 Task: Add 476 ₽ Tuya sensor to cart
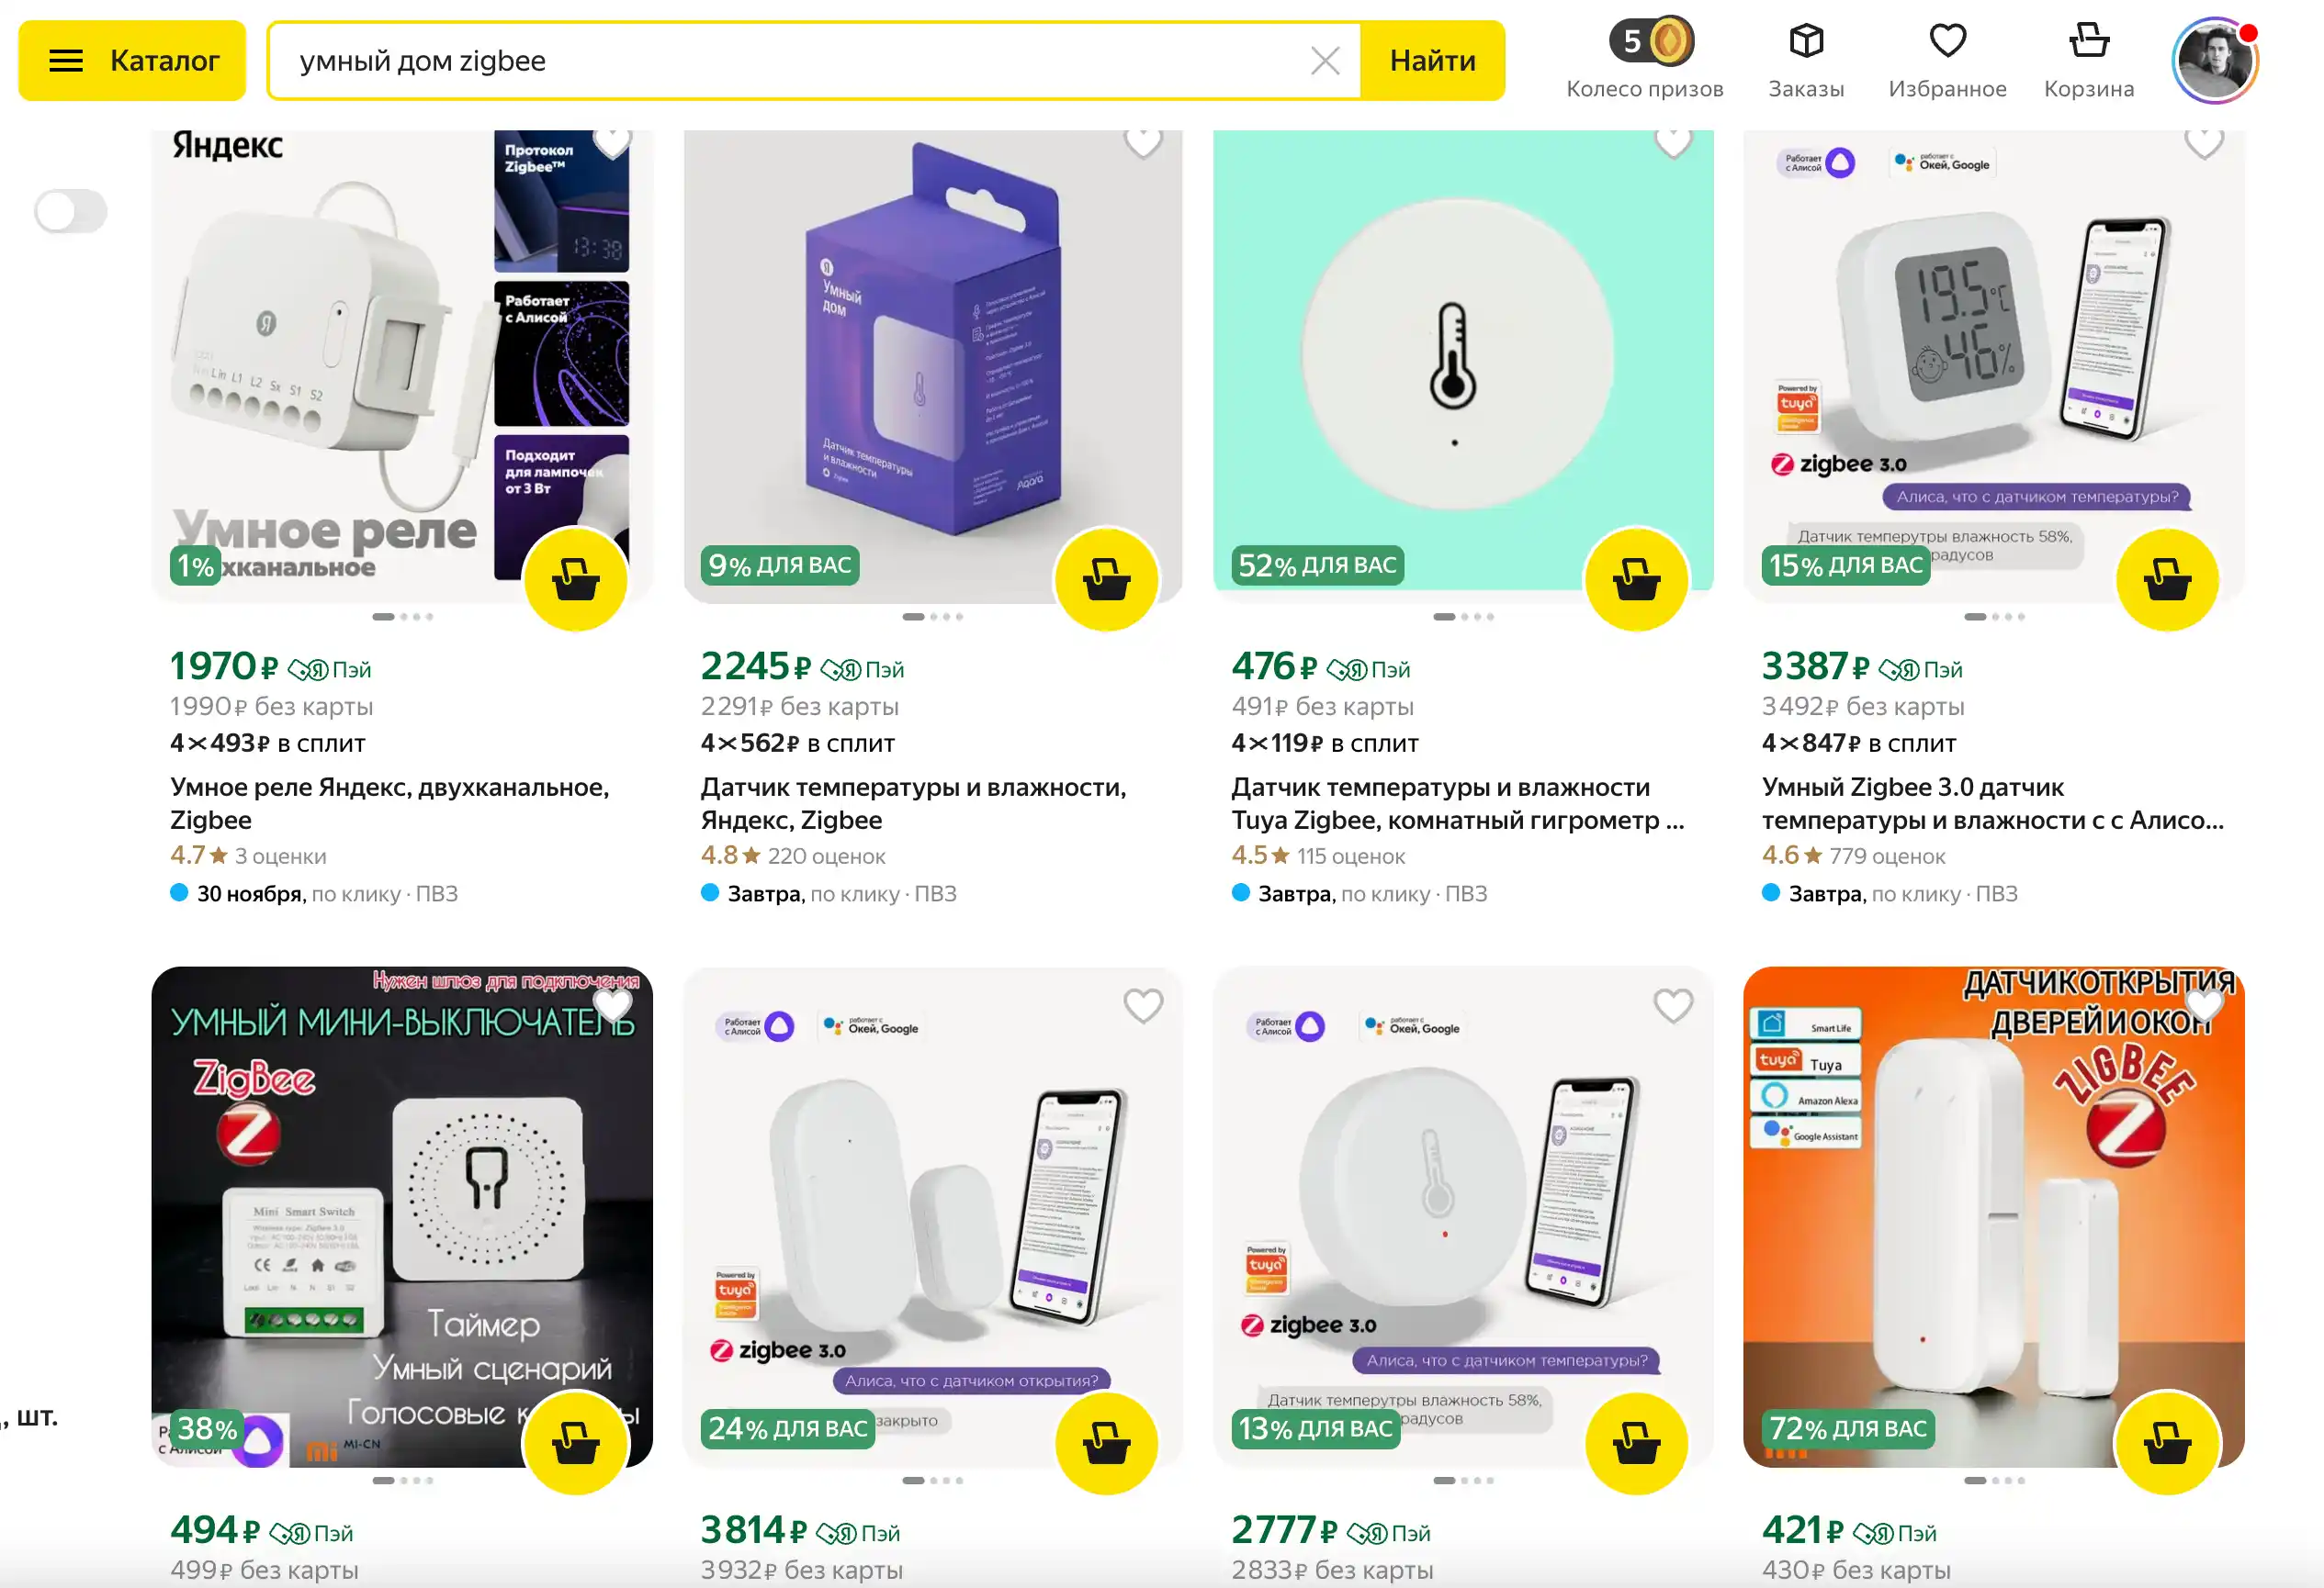(1636, 579)
